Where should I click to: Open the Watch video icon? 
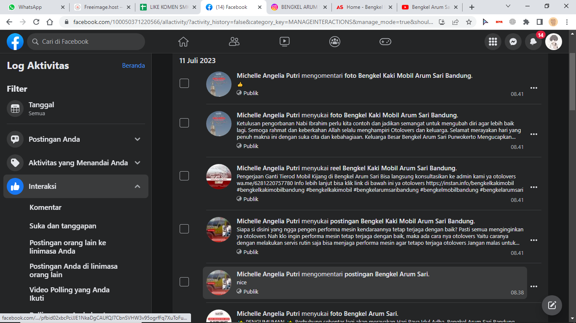(285, 42)
